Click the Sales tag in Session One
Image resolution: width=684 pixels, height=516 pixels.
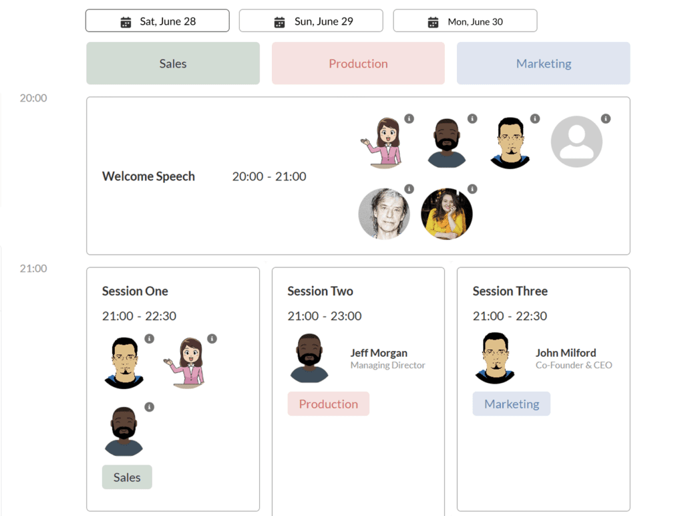coord(127,477)
